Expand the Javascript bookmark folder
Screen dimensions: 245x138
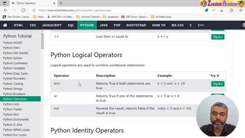click(x=111, y=17)
